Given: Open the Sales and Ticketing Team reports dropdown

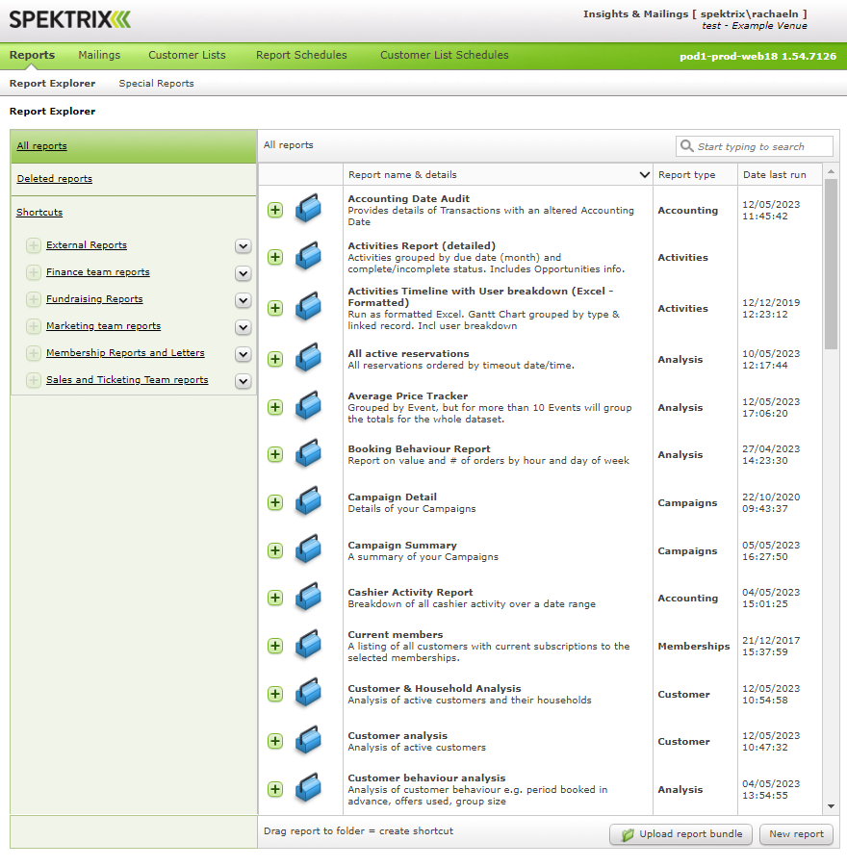Looking at the screenshot, I should (x=243, y=381).
